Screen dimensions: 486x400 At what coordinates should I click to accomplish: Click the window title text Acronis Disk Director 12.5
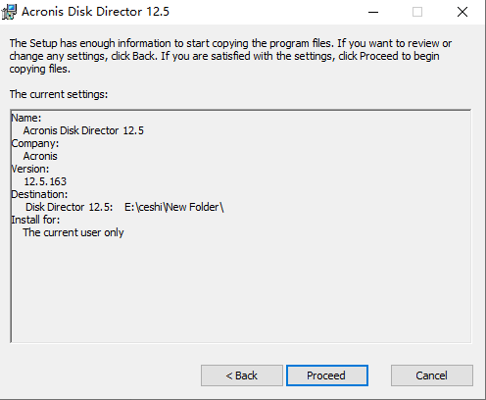click(x=95, y=12)
